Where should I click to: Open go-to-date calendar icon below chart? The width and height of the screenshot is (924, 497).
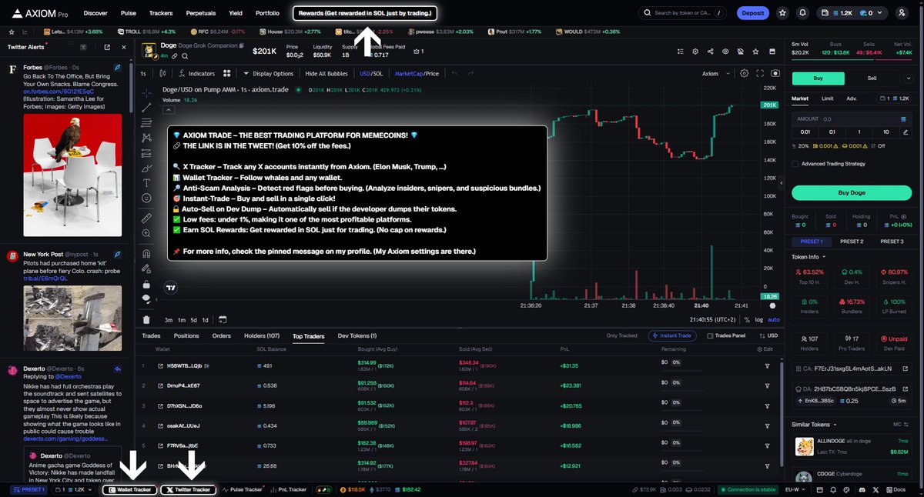pos(223,319)
